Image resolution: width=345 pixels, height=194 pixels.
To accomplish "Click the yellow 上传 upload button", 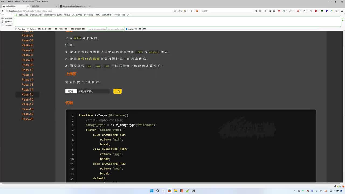I will coord(118,91).
